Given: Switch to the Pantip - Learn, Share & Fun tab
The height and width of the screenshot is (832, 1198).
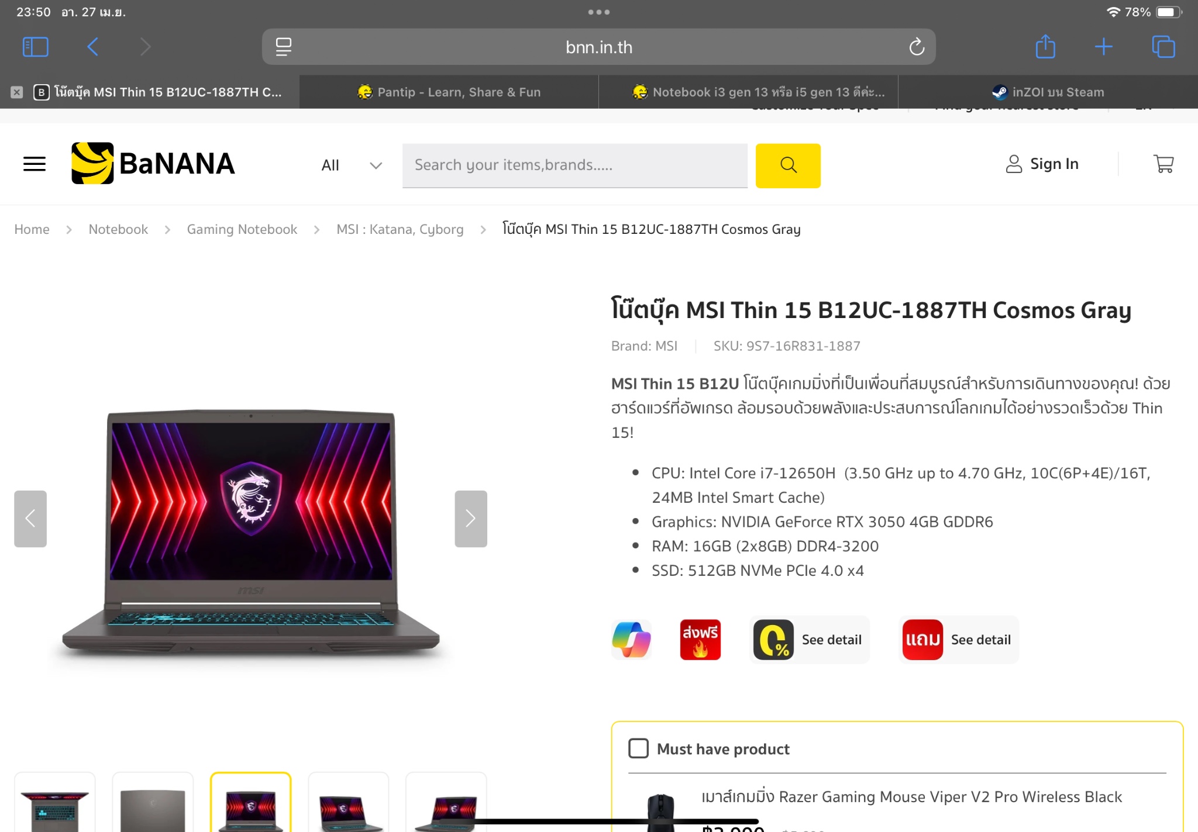Looking at the screenshot, I should [449, 92].
